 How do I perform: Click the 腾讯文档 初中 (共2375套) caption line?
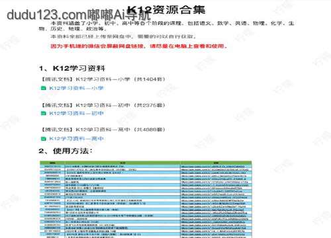(x=103, y=105)
